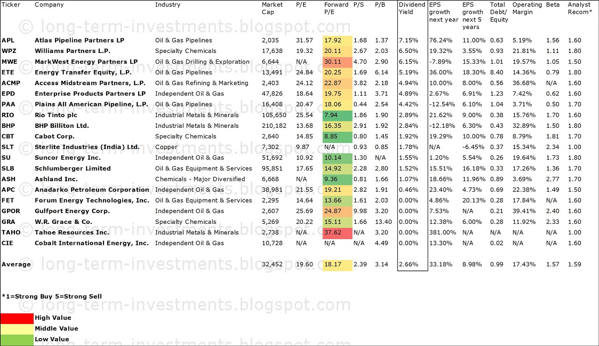Click the Company column header
This screenshot has width=599, height=346.
tap(49, 5)
